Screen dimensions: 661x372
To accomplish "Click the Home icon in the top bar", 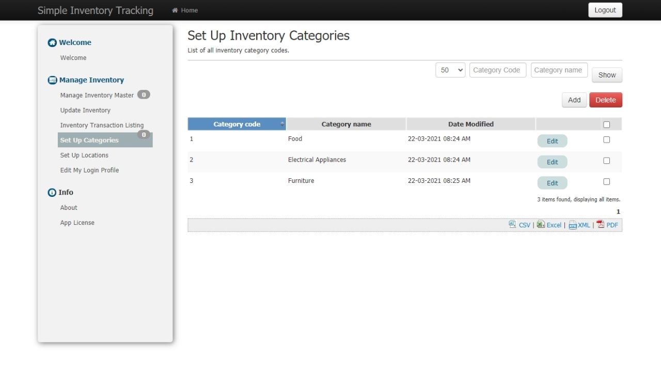I will [x=175, y=10].
